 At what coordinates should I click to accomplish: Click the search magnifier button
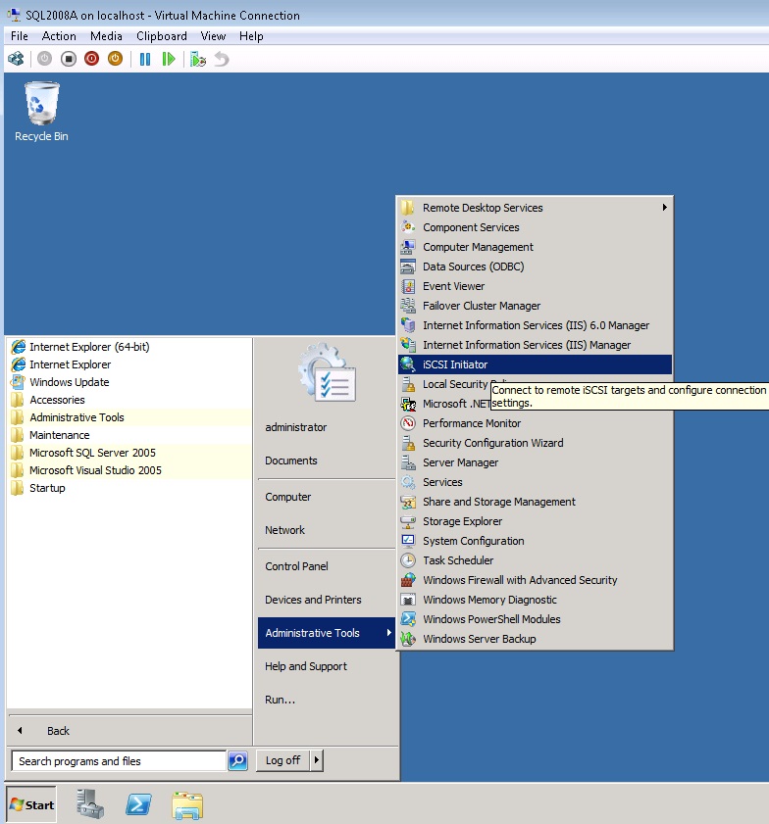[x=237, y=761]
